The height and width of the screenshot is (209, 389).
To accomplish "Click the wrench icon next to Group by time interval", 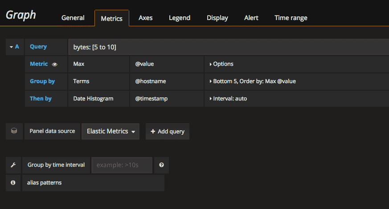I will point(13,165).
